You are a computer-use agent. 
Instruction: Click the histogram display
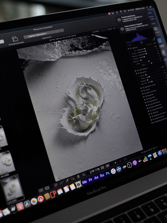click(137, 38)
